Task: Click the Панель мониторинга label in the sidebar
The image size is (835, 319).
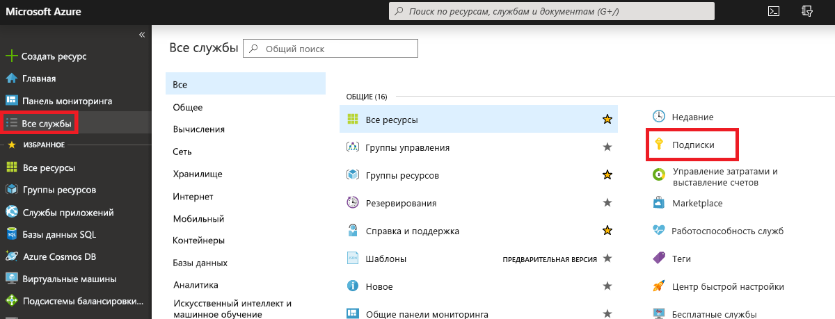Action: click(x=67, y=101)
